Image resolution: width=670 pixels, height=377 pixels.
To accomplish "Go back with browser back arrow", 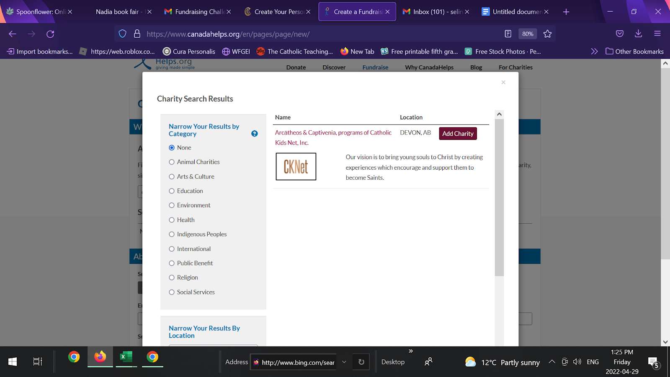I will click(x=13, y=34).
